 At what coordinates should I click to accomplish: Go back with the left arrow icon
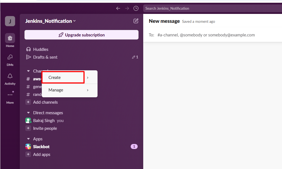point(118,8)
